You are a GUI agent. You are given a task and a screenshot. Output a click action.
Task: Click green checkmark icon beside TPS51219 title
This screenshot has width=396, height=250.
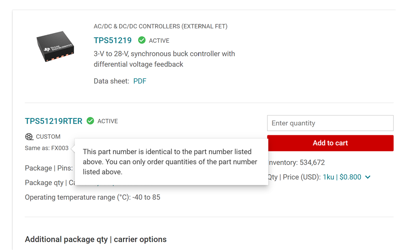click(141, 40)
